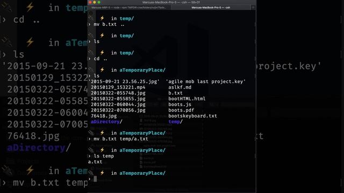The image size is (344, 193).
Task: Select 'agile mob last project.key' in the listing
Action: click(x=205, y=81)
